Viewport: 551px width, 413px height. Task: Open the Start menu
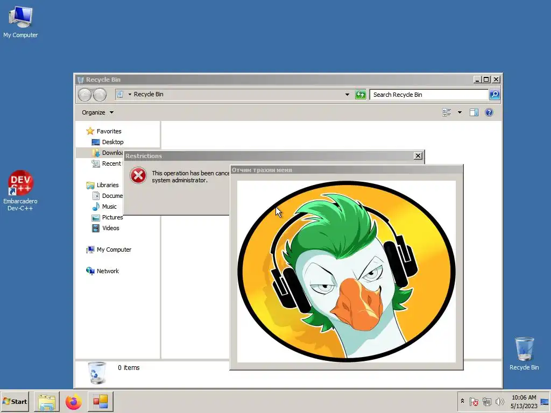pos(15,401)
